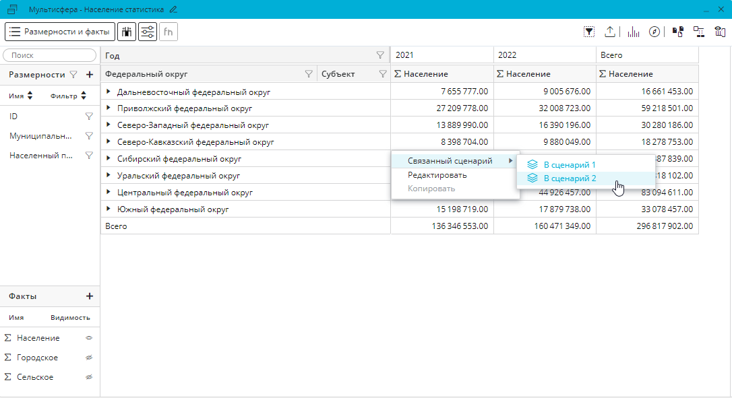
Task: Click the filter-selection icon in the top toolbar
Action: tap(590, 32)
